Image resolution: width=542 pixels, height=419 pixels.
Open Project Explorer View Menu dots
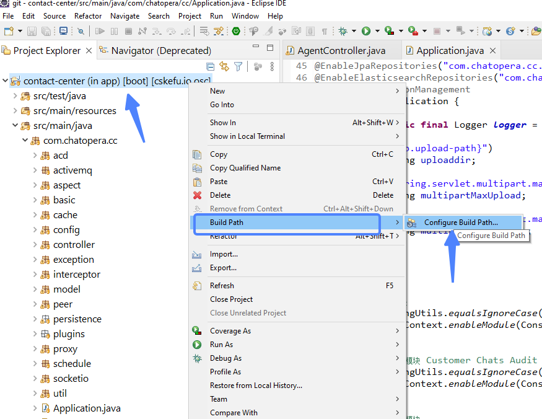[272, 66]
